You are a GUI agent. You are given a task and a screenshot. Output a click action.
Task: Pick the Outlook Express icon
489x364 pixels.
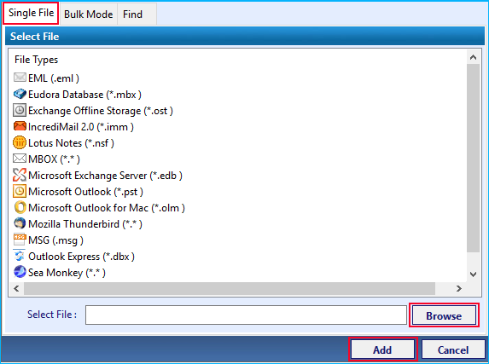(20, 256)
